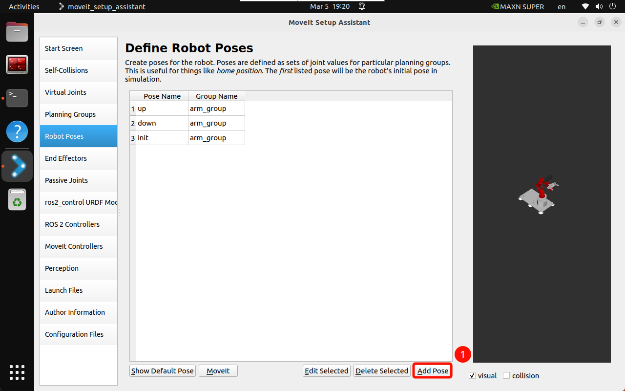The height and width of the screenshot is (391, 625).
Task: Select the 'down' pose name cell
Action: pyautogui.click(x=162, y=123)
